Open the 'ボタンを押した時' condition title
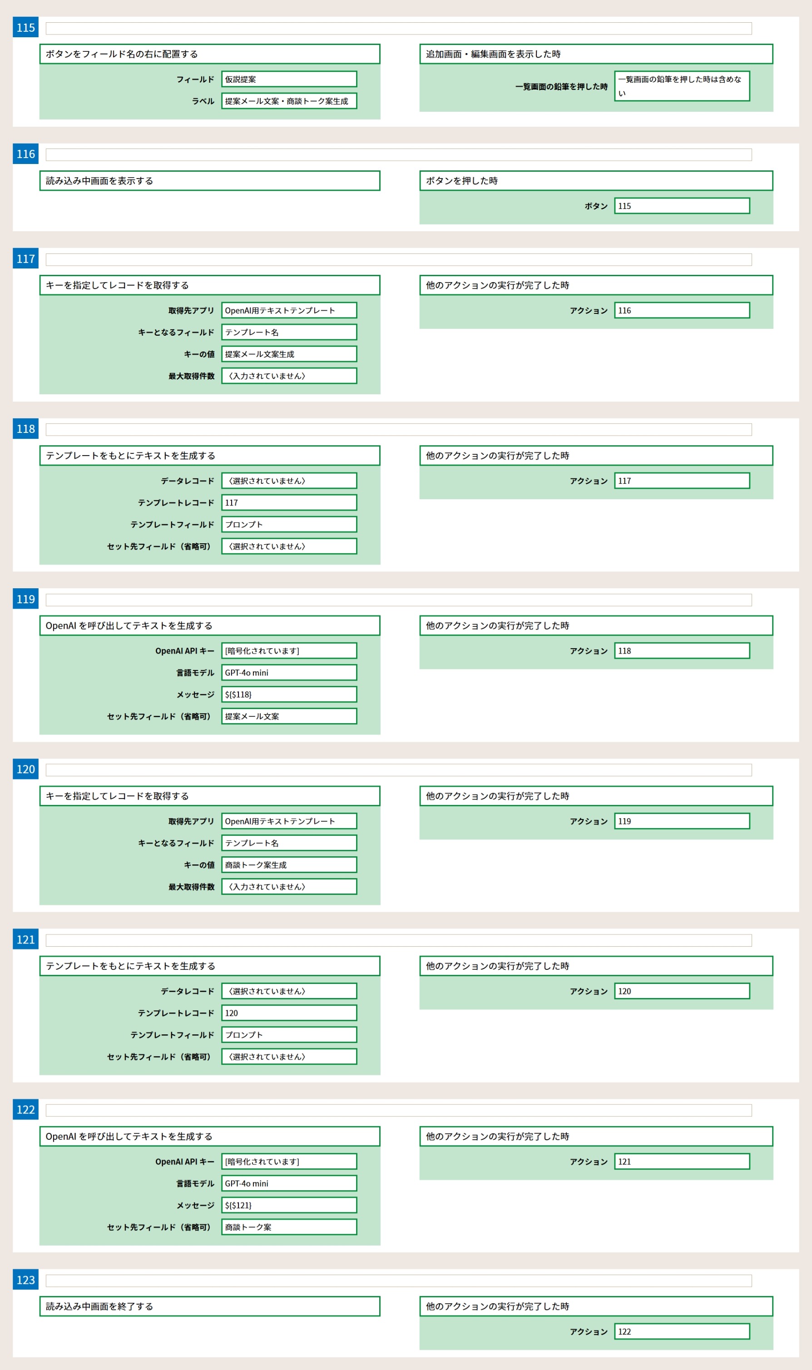The image size is (812, 1370). click(595, 180)
